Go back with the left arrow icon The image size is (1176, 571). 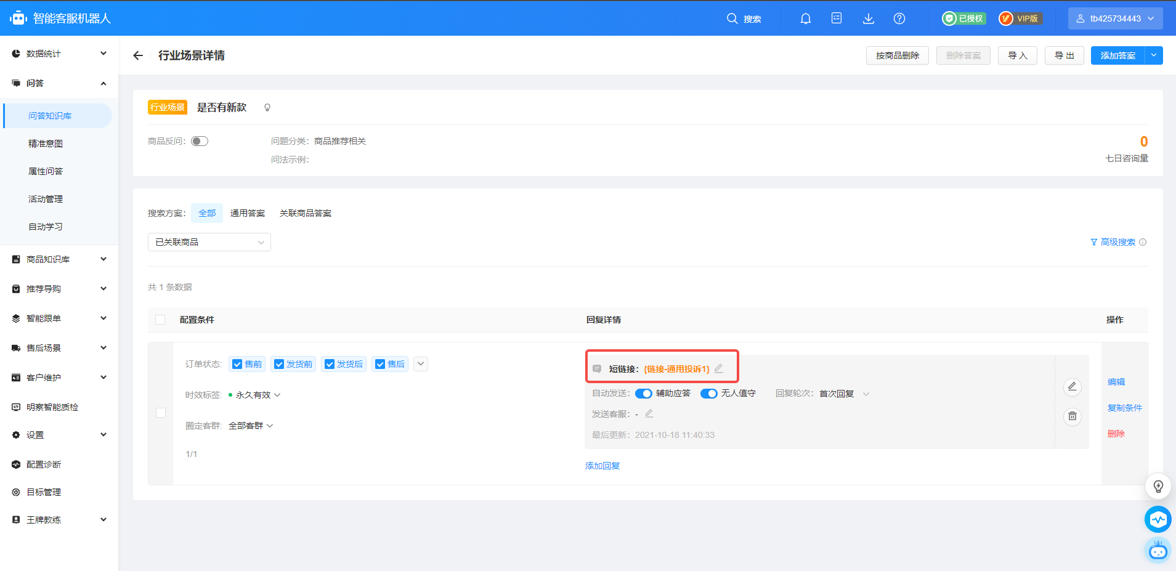click(138, 55)
